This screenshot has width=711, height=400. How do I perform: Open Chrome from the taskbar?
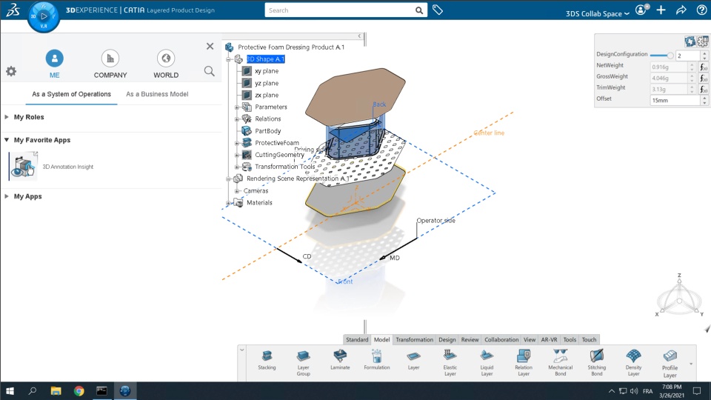click(79, 391)
